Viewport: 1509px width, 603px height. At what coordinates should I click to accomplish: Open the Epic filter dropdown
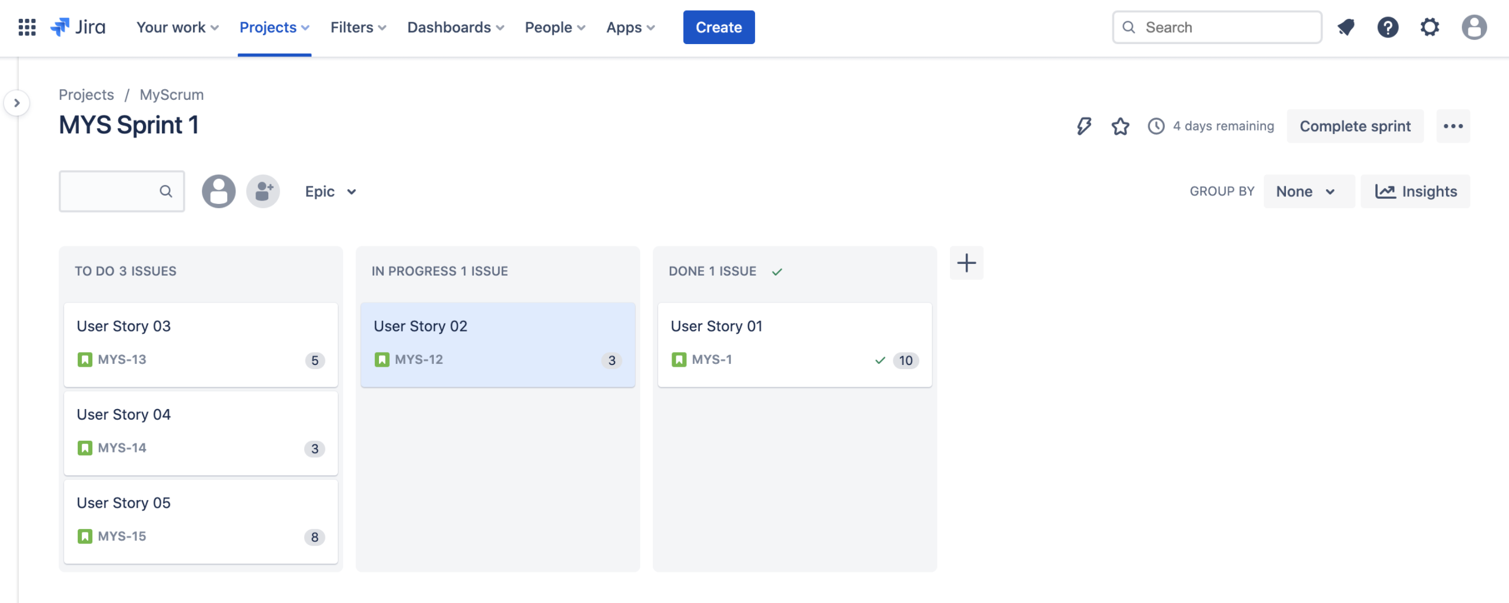point(330,192)
